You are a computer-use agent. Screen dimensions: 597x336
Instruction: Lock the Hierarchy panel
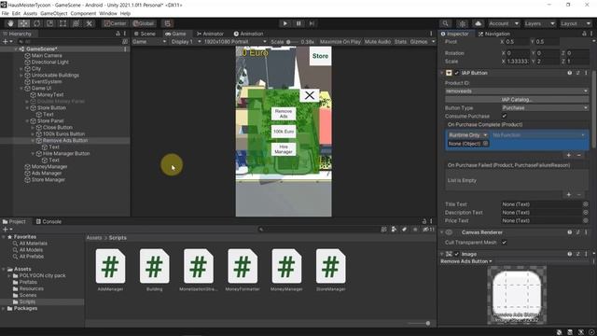click(118, 34)
